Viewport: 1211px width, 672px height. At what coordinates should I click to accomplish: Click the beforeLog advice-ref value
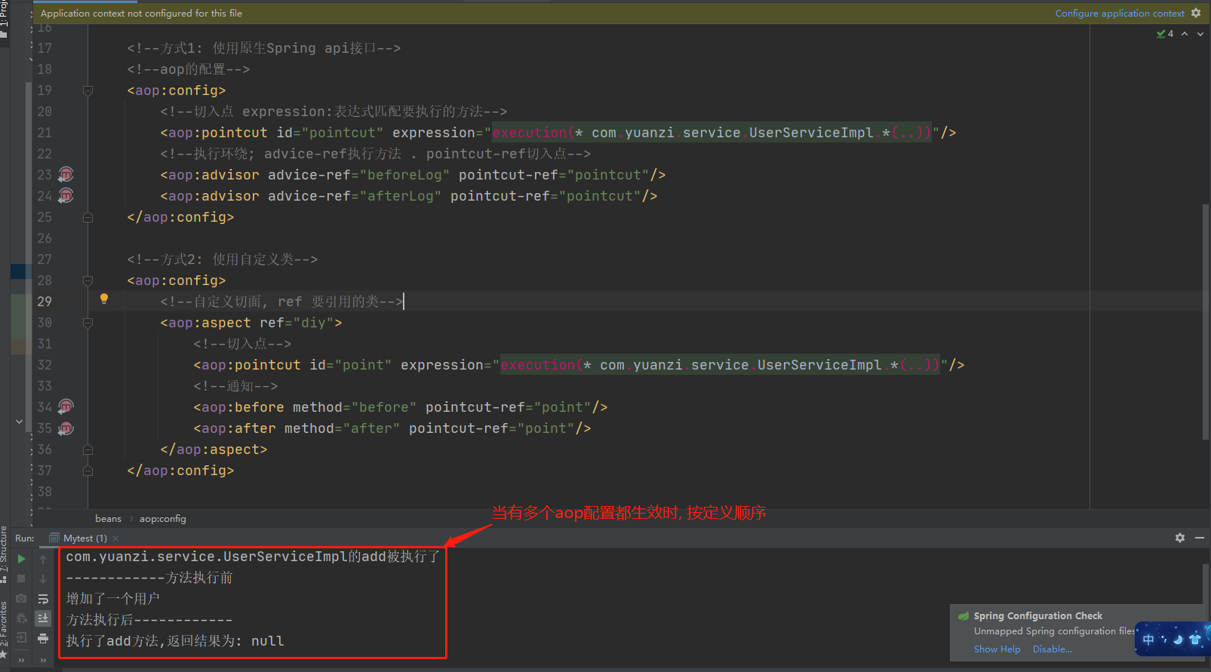point(404,175)
